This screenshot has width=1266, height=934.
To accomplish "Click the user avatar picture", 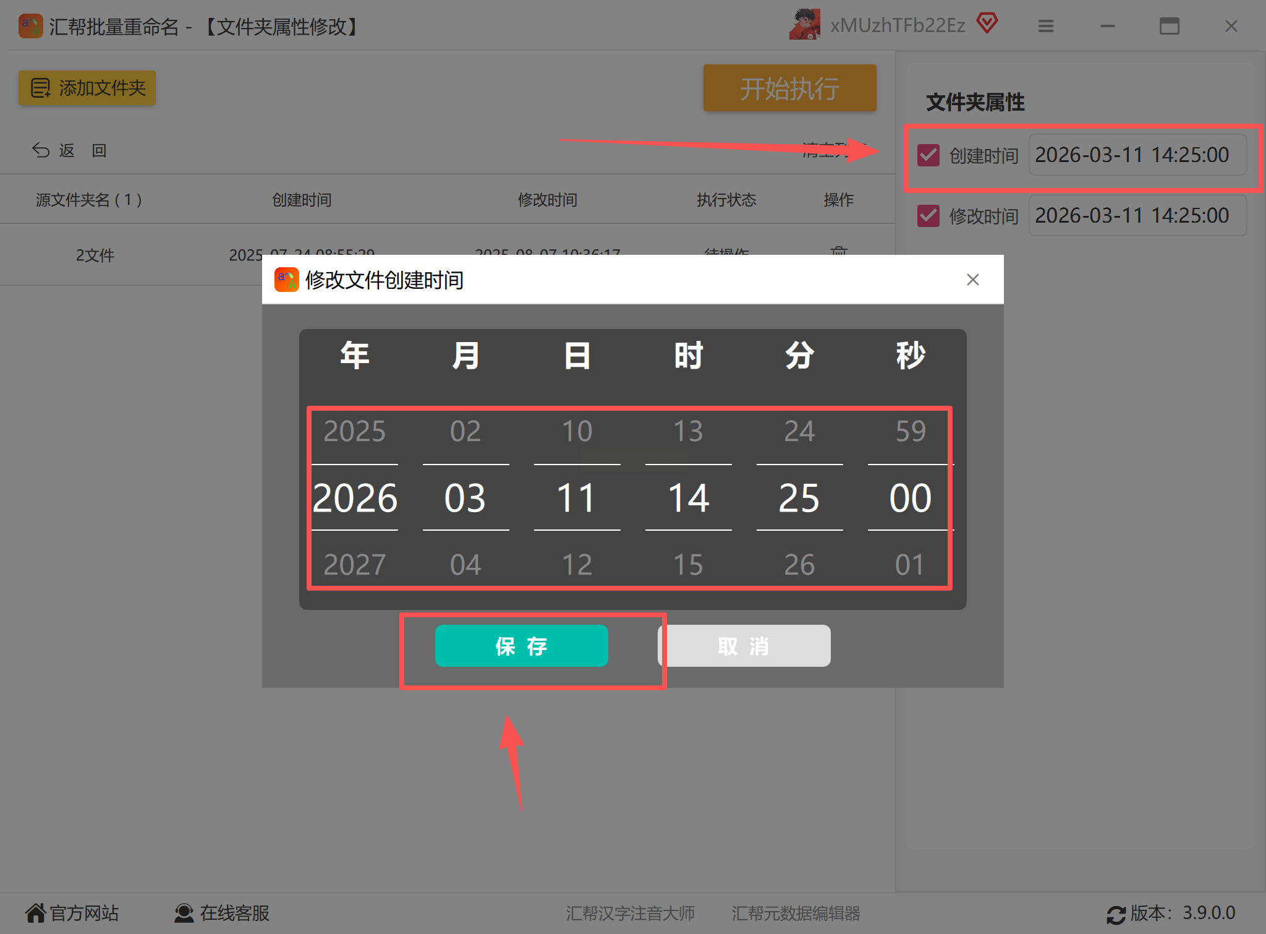I will click(x=804, y=25).
